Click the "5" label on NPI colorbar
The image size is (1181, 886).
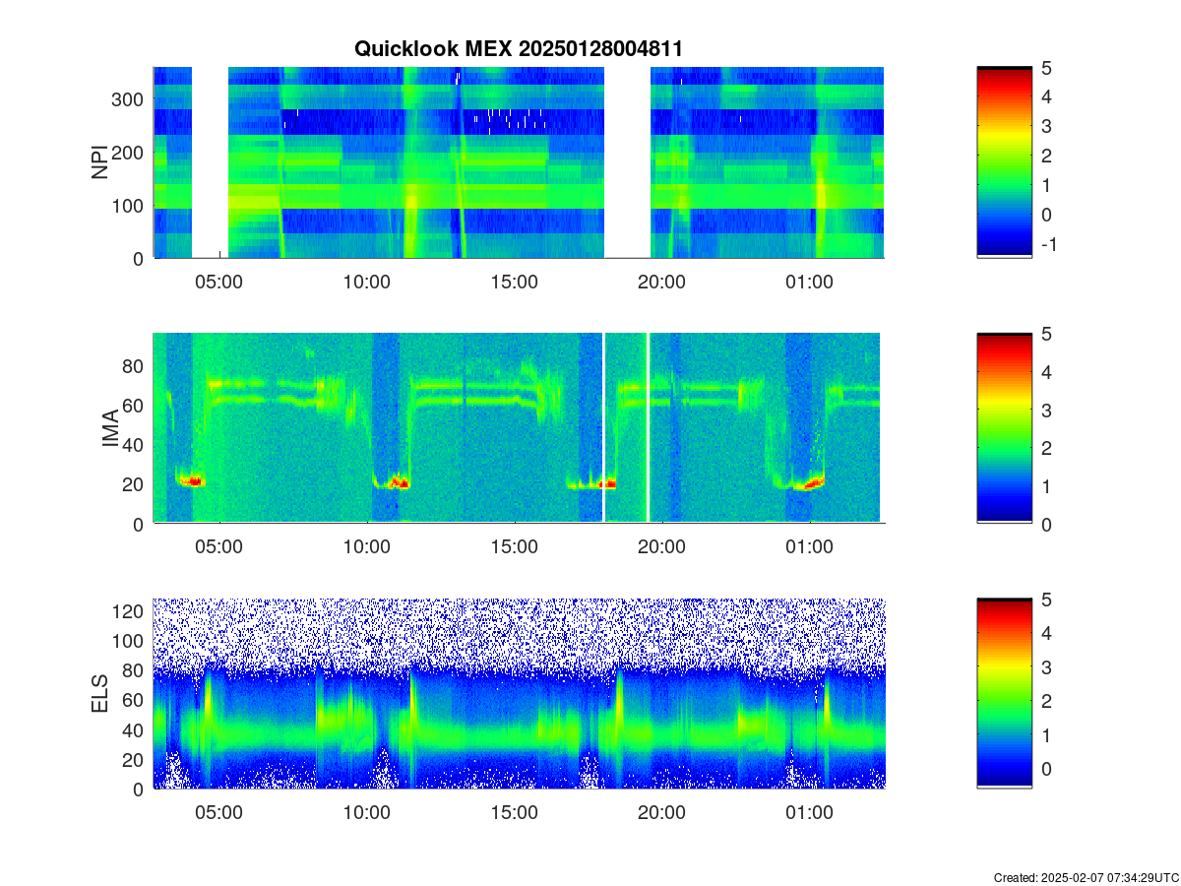1045,68
